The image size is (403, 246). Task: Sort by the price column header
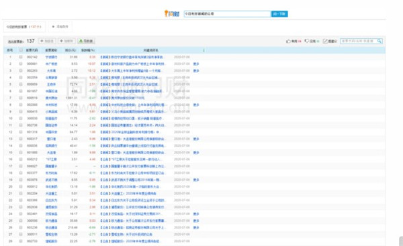(x=71, y=50)
